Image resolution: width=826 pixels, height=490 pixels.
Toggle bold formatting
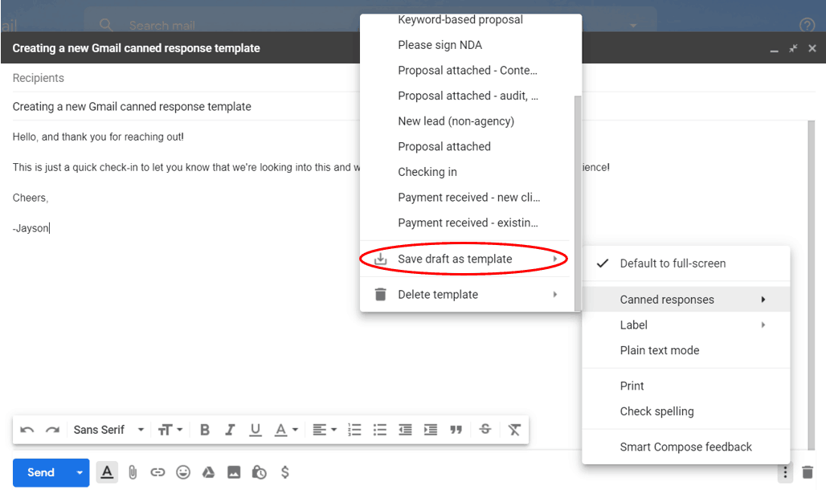(x=205, y=430)
